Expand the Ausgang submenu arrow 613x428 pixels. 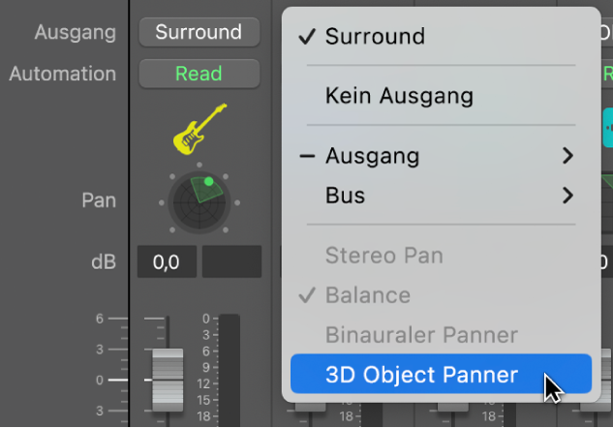pos(567,156)
